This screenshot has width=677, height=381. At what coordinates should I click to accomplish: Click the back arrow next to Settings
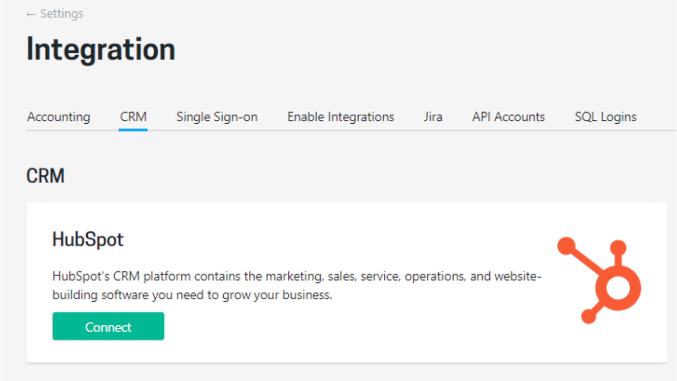pyautogui.click(x=31, y=13)
